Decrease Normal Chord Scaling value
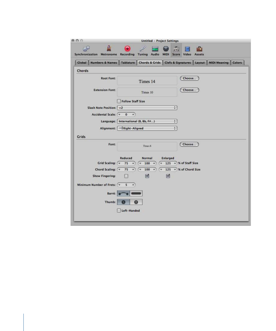276x331 pixels. (140, 169)
